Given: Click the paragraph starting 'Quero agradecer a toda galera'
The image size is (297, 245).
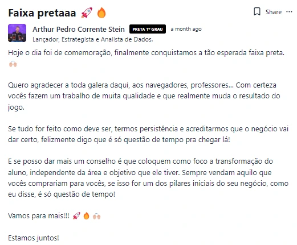Looking at the screenshot, I should (144, 96).
